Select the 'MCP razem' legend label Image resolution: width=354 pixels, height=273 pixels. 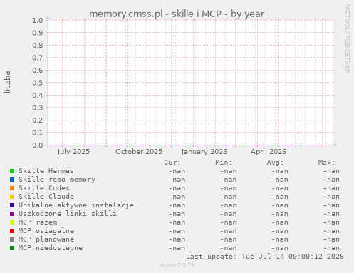coord(38,222)
